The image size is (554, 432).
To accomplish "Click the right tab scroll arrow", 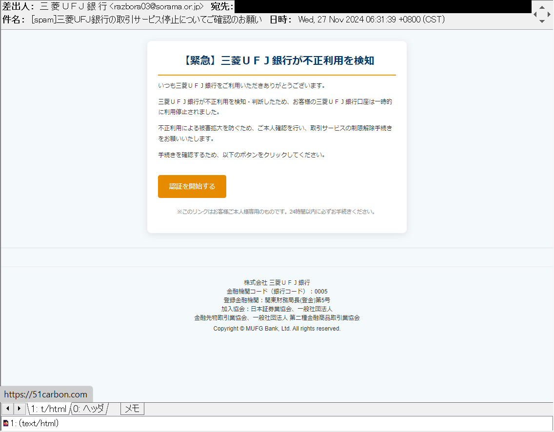I will click(19, 409).
